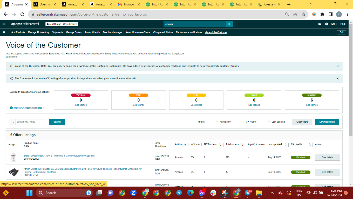Open Zoom from the taskbar

coord(133,193)
